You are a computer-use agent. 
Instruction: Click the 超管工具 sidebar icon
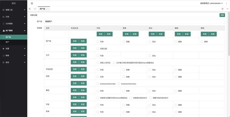click(3, 10)
